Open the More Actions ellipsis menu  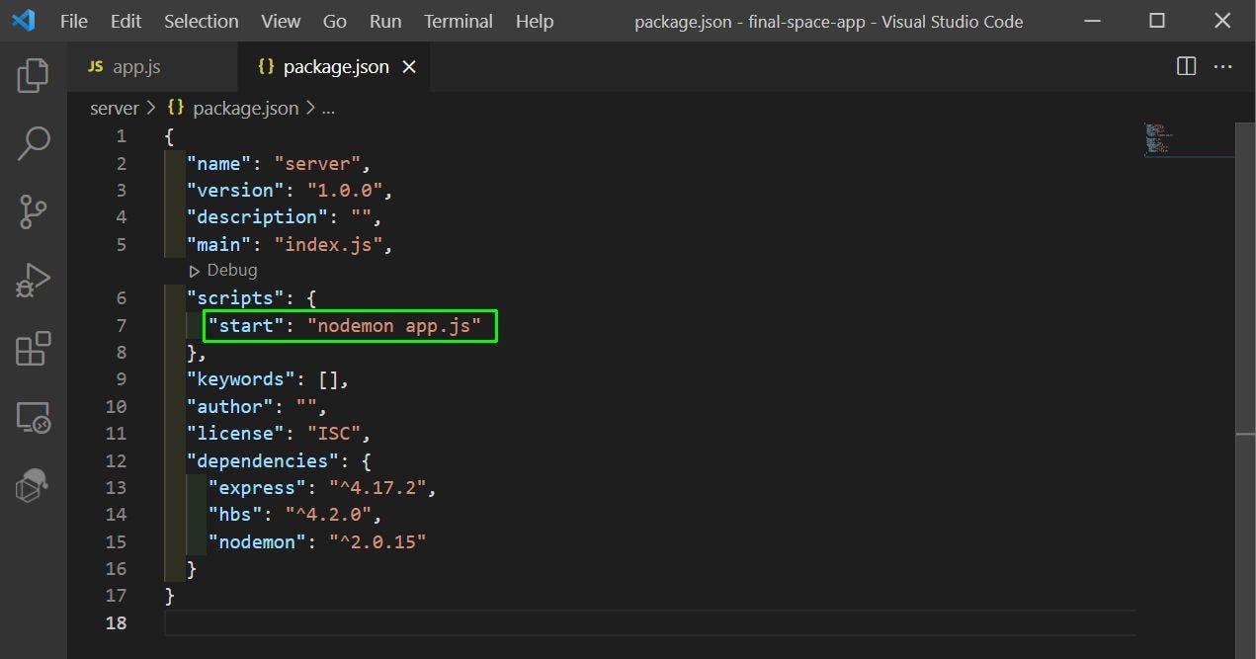1223,66
